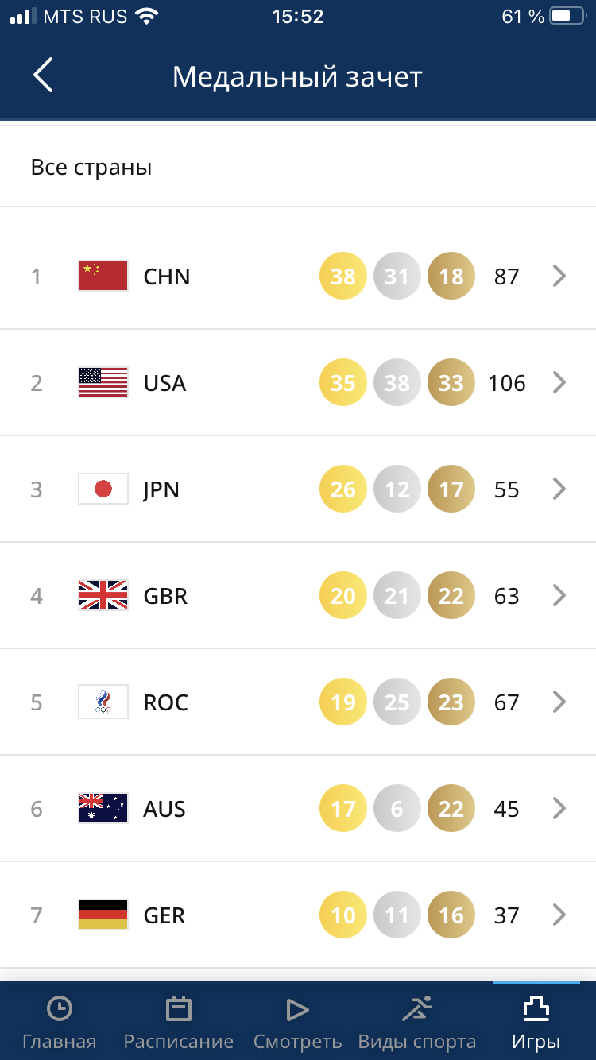Expand GER medal details chevron
This screenshot has height=1060, width=596.
click(559, 915)
